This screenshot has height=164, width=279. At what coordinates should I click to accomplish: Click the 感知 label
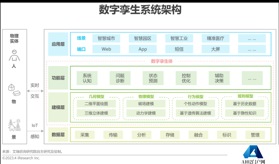coord(35,137)
